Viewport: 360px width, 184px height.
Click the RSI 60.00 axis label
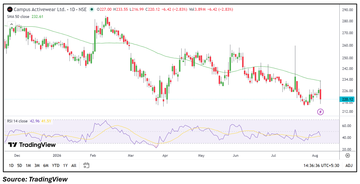click(x=347, y=126)
